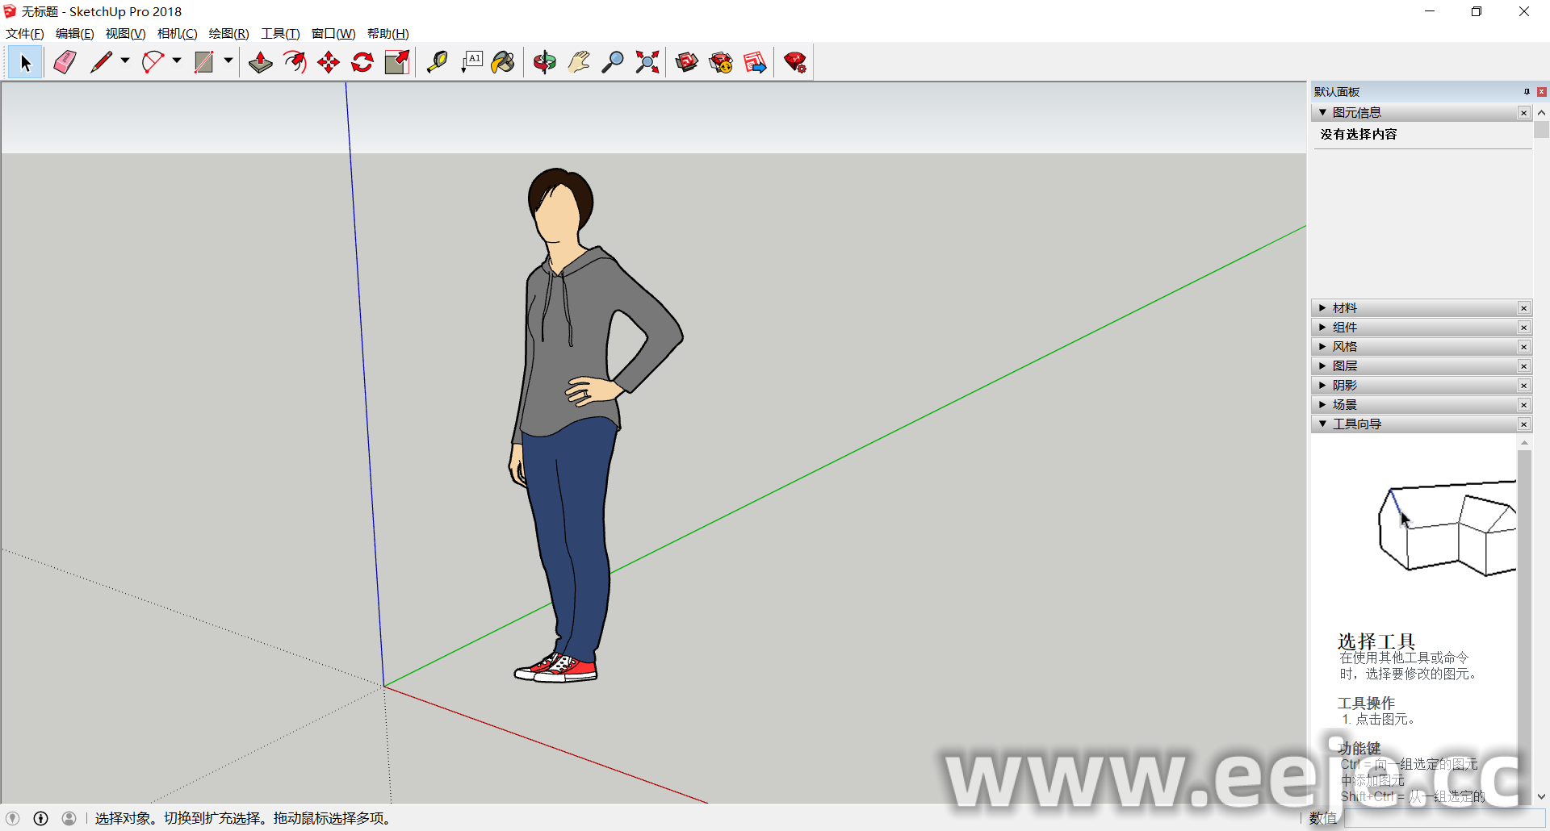1550x831 pixels.
Task: Select the Pan hand tool
Action: coord(579,62)
